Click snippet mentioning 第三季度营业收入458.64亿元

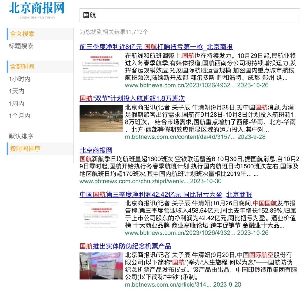click(211, 214)
